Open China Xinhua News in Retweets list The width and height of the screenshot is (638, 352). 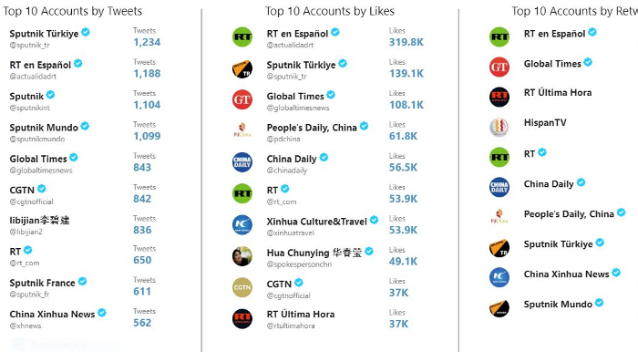(566, 274)
